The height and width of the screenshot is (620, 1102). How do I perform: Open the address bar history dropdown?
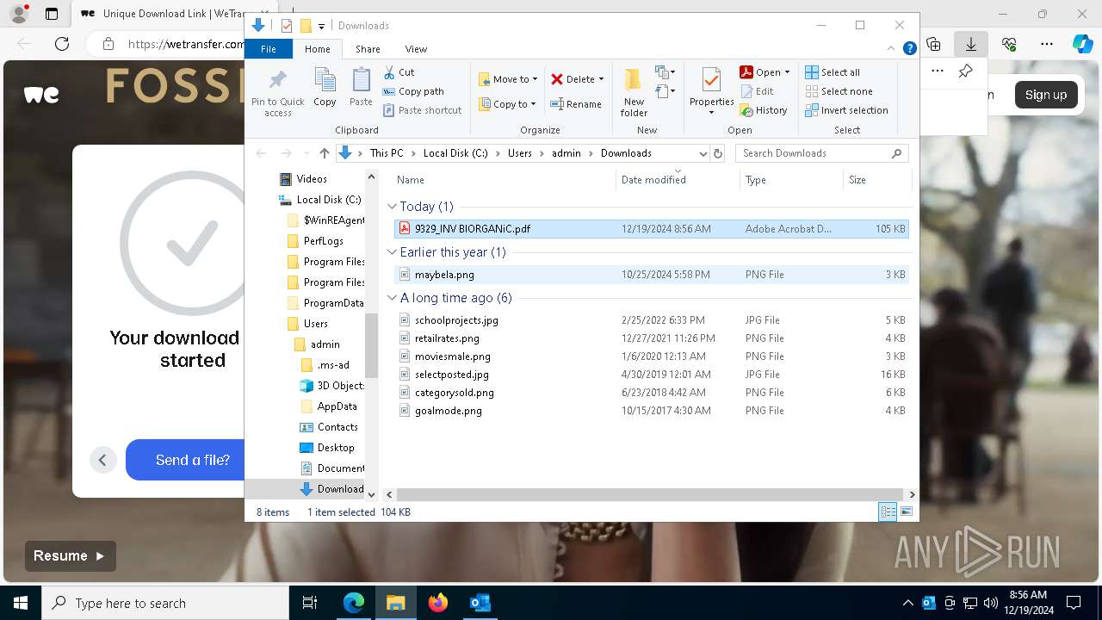pos(703,153)
